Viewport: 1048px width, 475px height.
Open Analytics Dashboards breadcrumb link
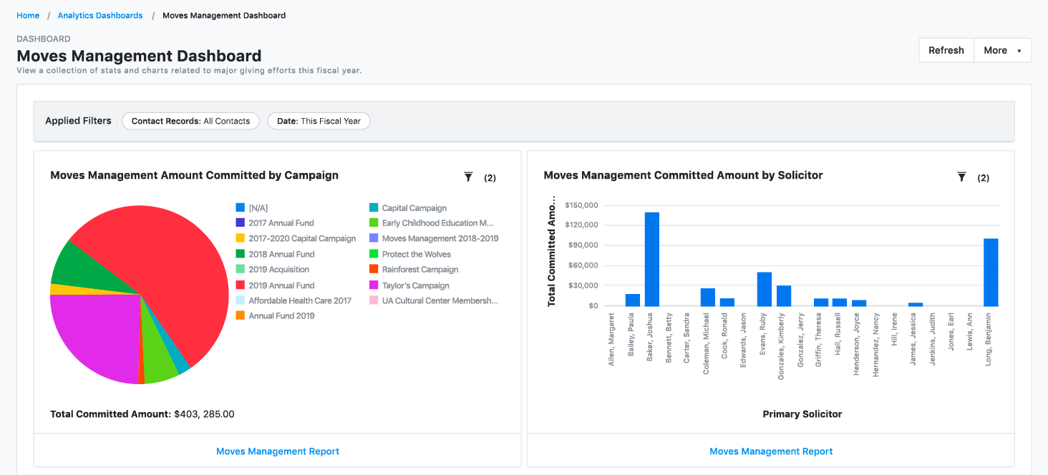click(100, 15)
